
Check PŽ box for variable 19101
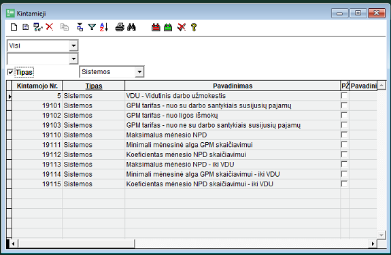point(344,105)
